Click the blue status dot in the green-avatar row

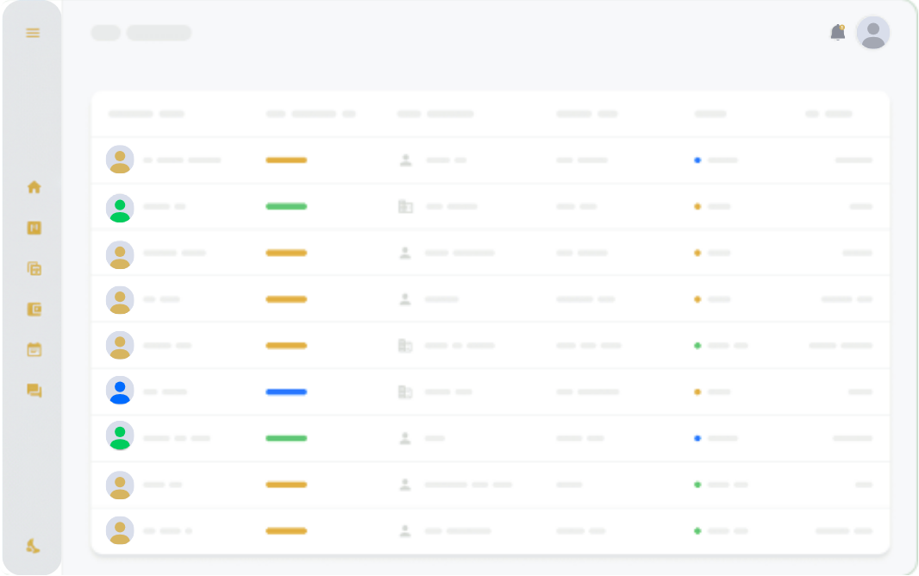tap(697, 438)
